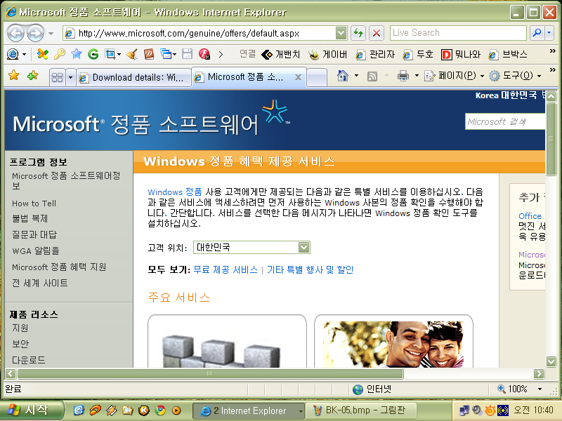The image size is (562, 421).
Task: Click the horizontal scrollbar right arrow
Action: click(x=539, y=374)
